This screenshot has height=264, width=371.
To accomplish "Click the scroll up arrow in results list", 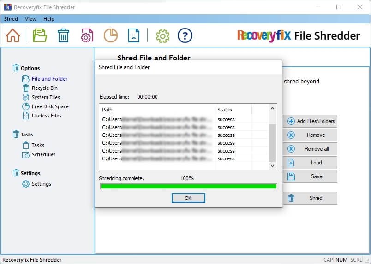I will coord(272,109).
